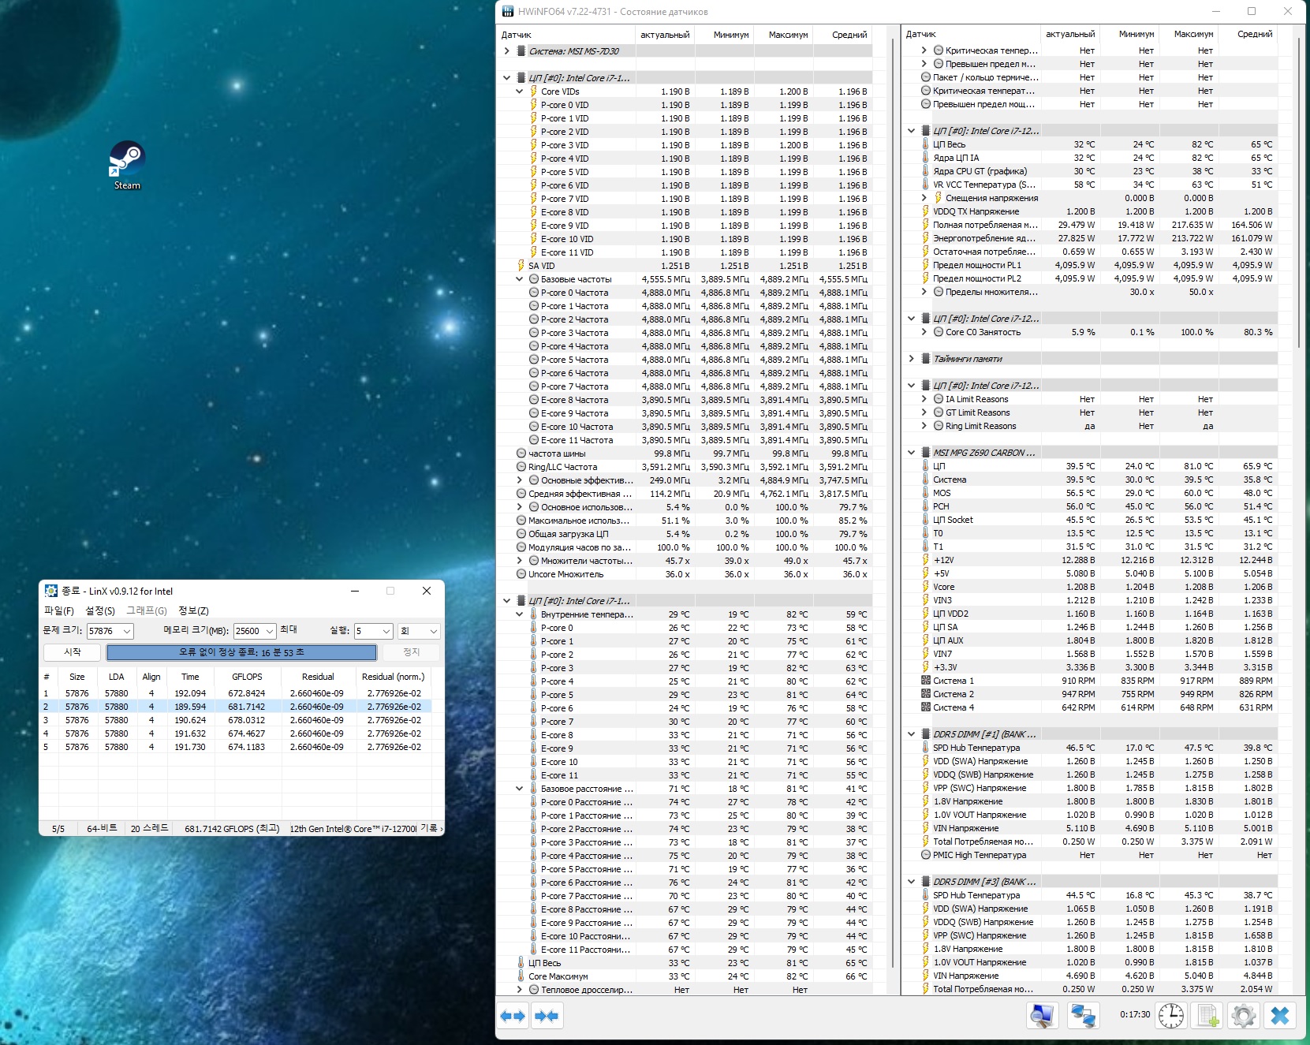Expand the Тепловое дросселирование row

point(519,990)
